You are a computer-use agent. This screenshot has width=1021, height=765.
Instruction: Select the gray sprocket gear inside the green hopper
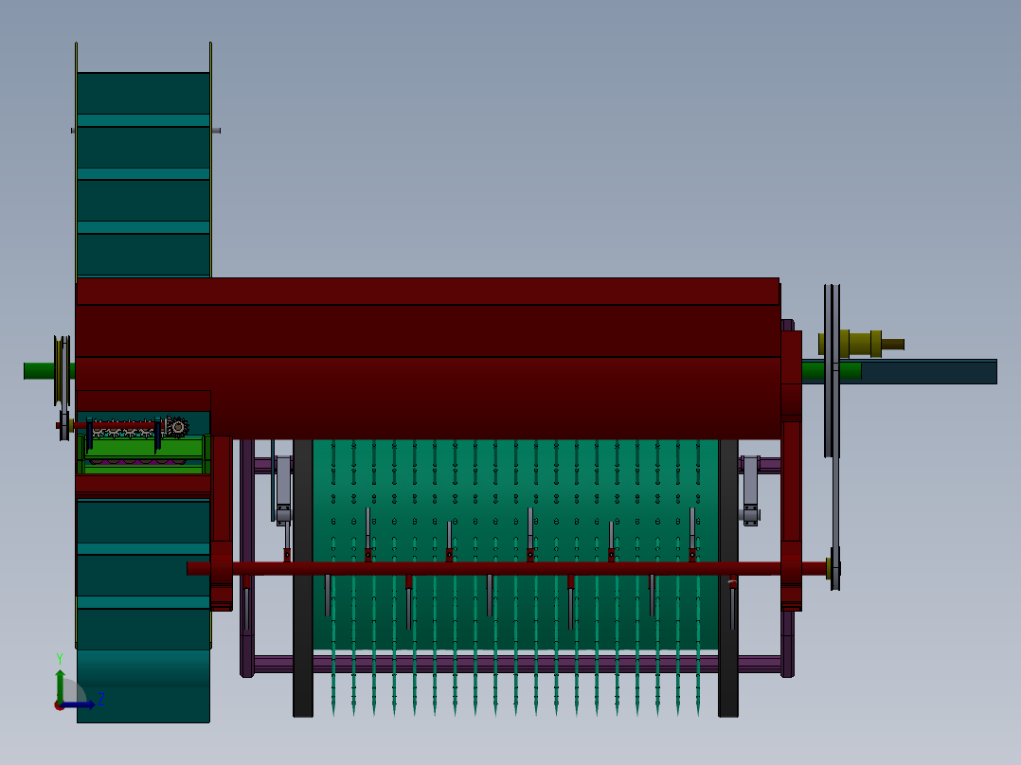178,426
